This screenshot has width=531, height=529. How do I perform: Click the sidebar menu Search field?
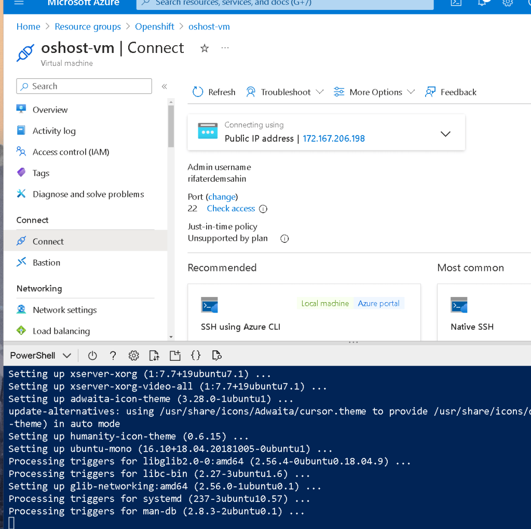tap(84, 86)
